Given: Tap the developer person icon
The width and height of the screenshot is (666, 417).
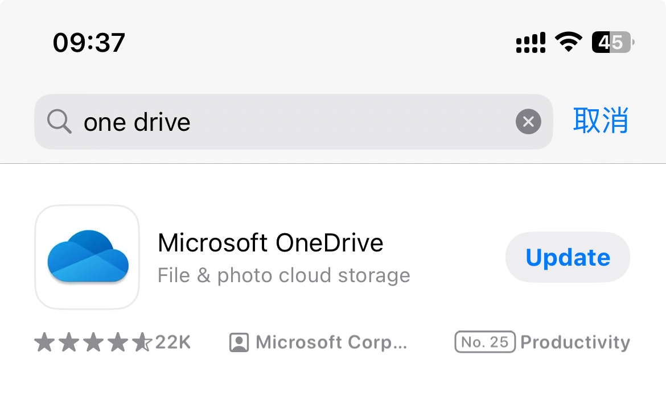Looking at the screenshot, I should (239, 342).
